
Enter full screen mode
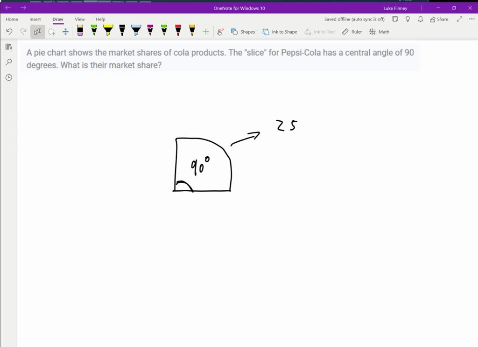(459, 19)
